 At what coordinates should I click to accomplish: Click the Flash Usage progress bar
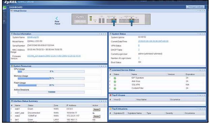coord(51,85)
